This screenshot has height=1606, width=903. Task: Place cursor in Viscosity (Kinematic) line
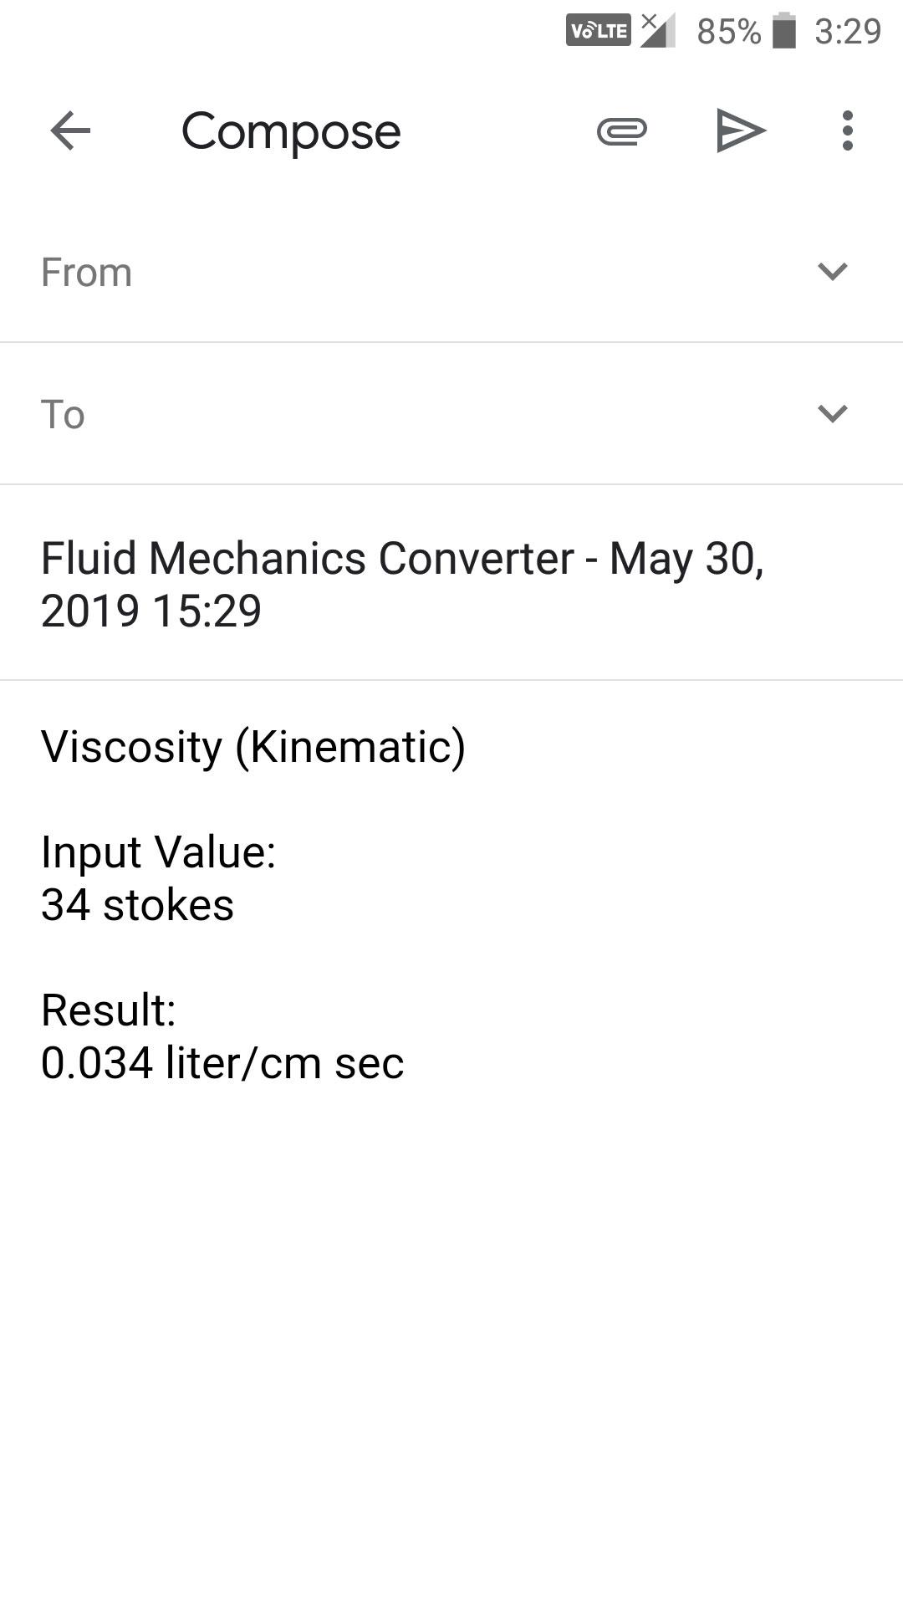[x=253, y=747]
